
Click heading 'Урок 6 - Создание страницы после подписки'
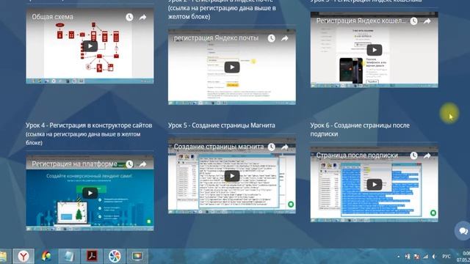pyautogui.click(x=360, y=129)
